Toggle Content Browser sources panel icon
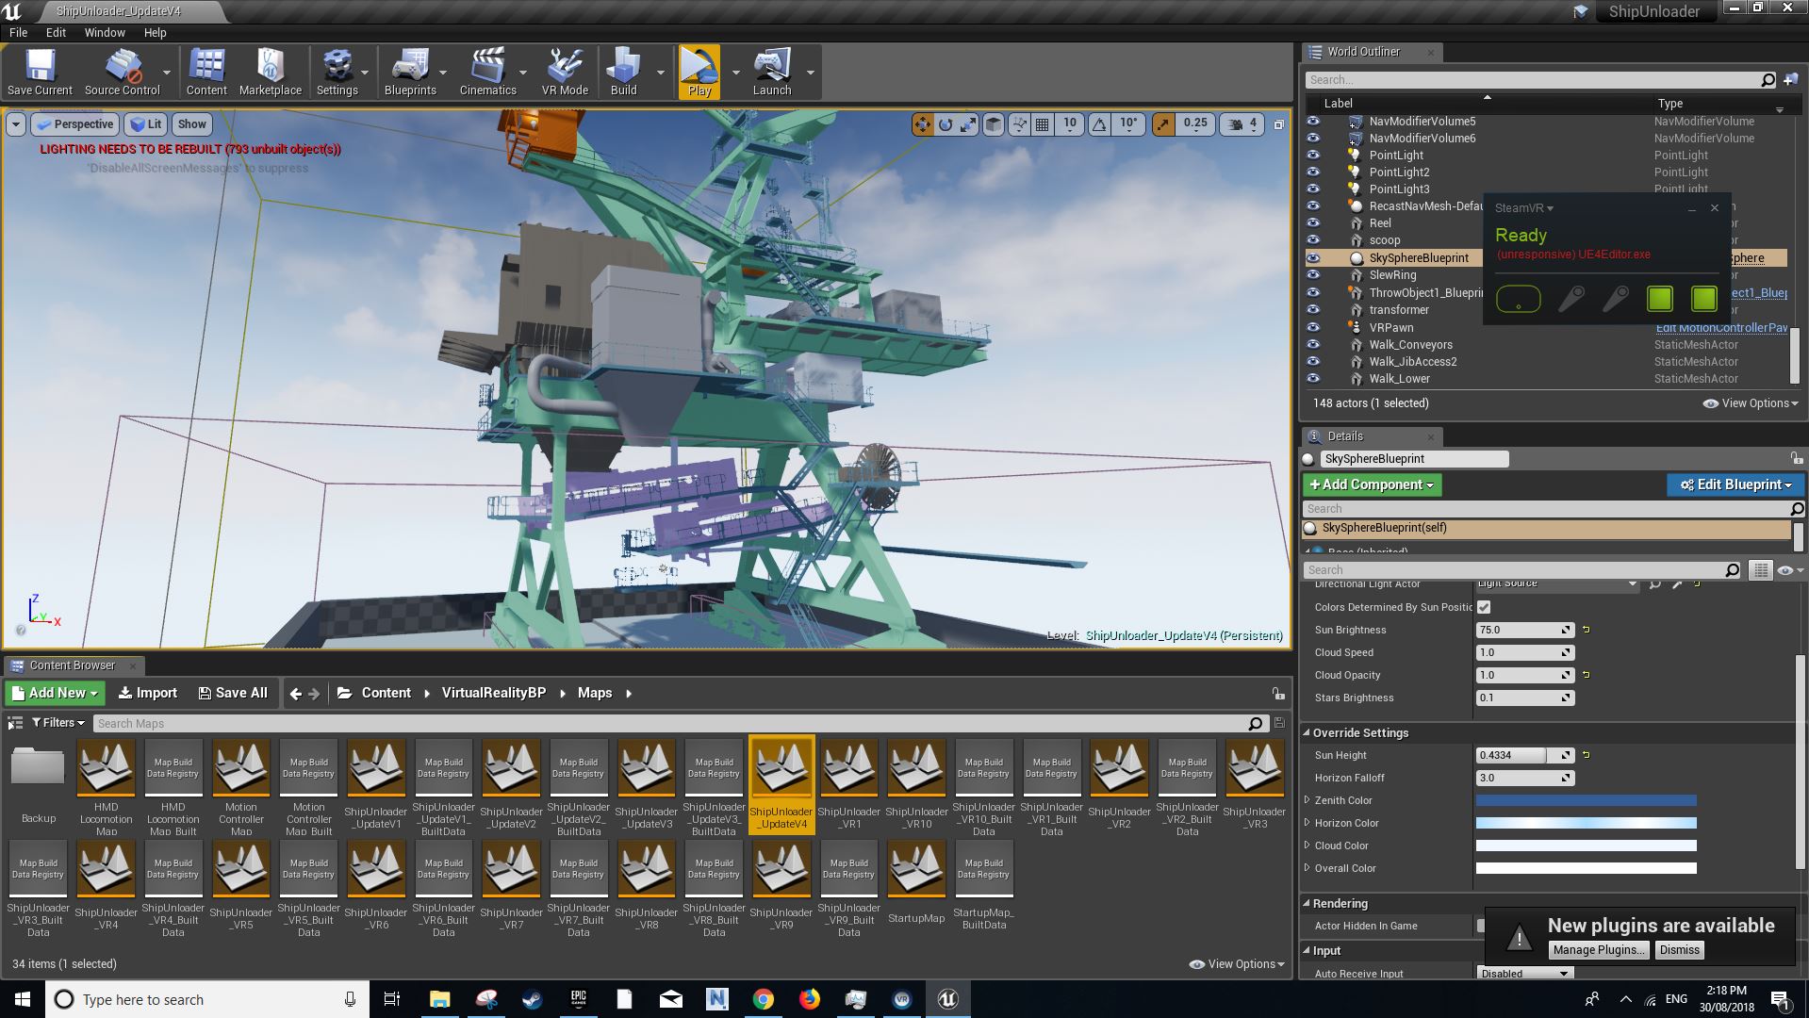The width and height of the screenshot is (1809, 1018). [x=15, y=723]
